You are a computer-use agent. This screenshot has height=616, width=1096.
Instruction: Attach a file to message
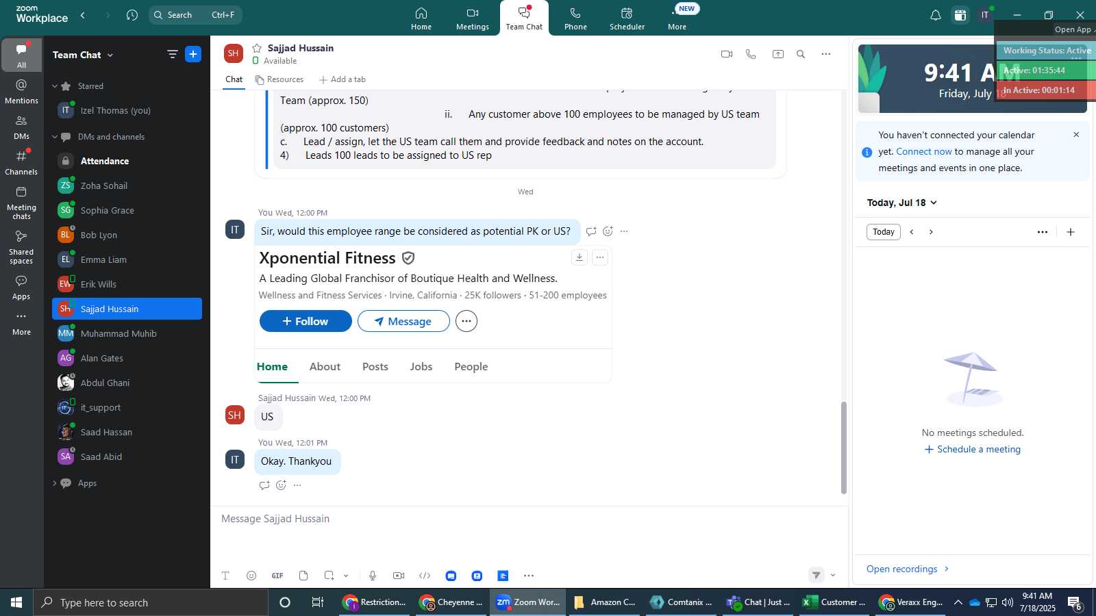click(x=303, y=576)
